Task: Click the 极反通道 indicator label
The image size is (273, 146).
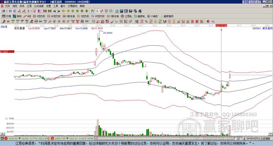Action: pos(19,28)
